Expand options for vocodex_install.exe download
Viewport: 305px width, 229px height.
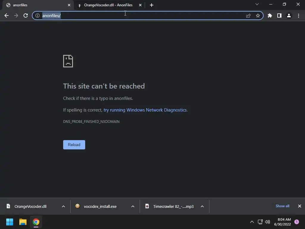pos(133,206)
